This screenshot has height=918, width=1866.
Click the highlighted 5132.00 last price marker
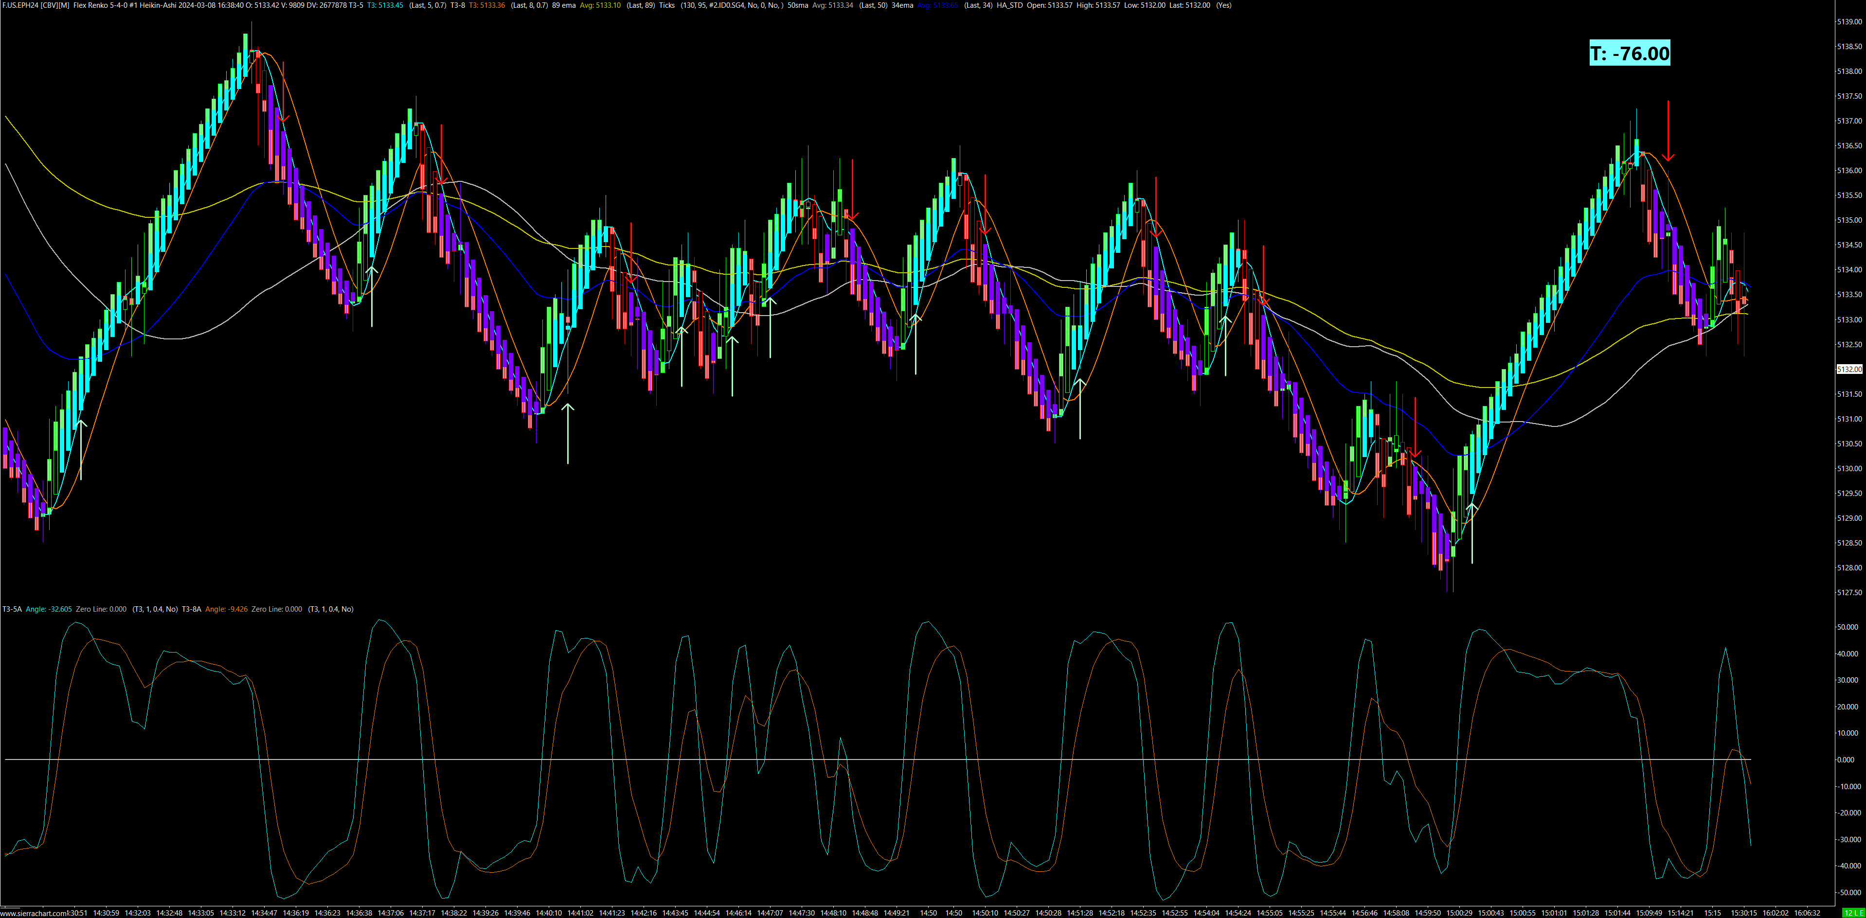(1849, 369)
